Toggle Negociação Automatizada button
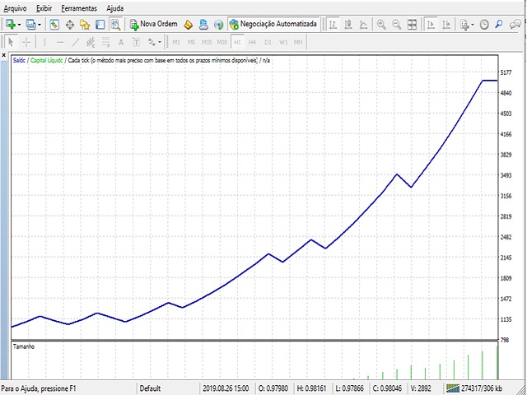Image resolution: width=527 pixels, height=395 pixels. pos(273,24)
